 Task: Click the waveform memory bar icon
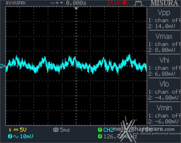[138, 3]
